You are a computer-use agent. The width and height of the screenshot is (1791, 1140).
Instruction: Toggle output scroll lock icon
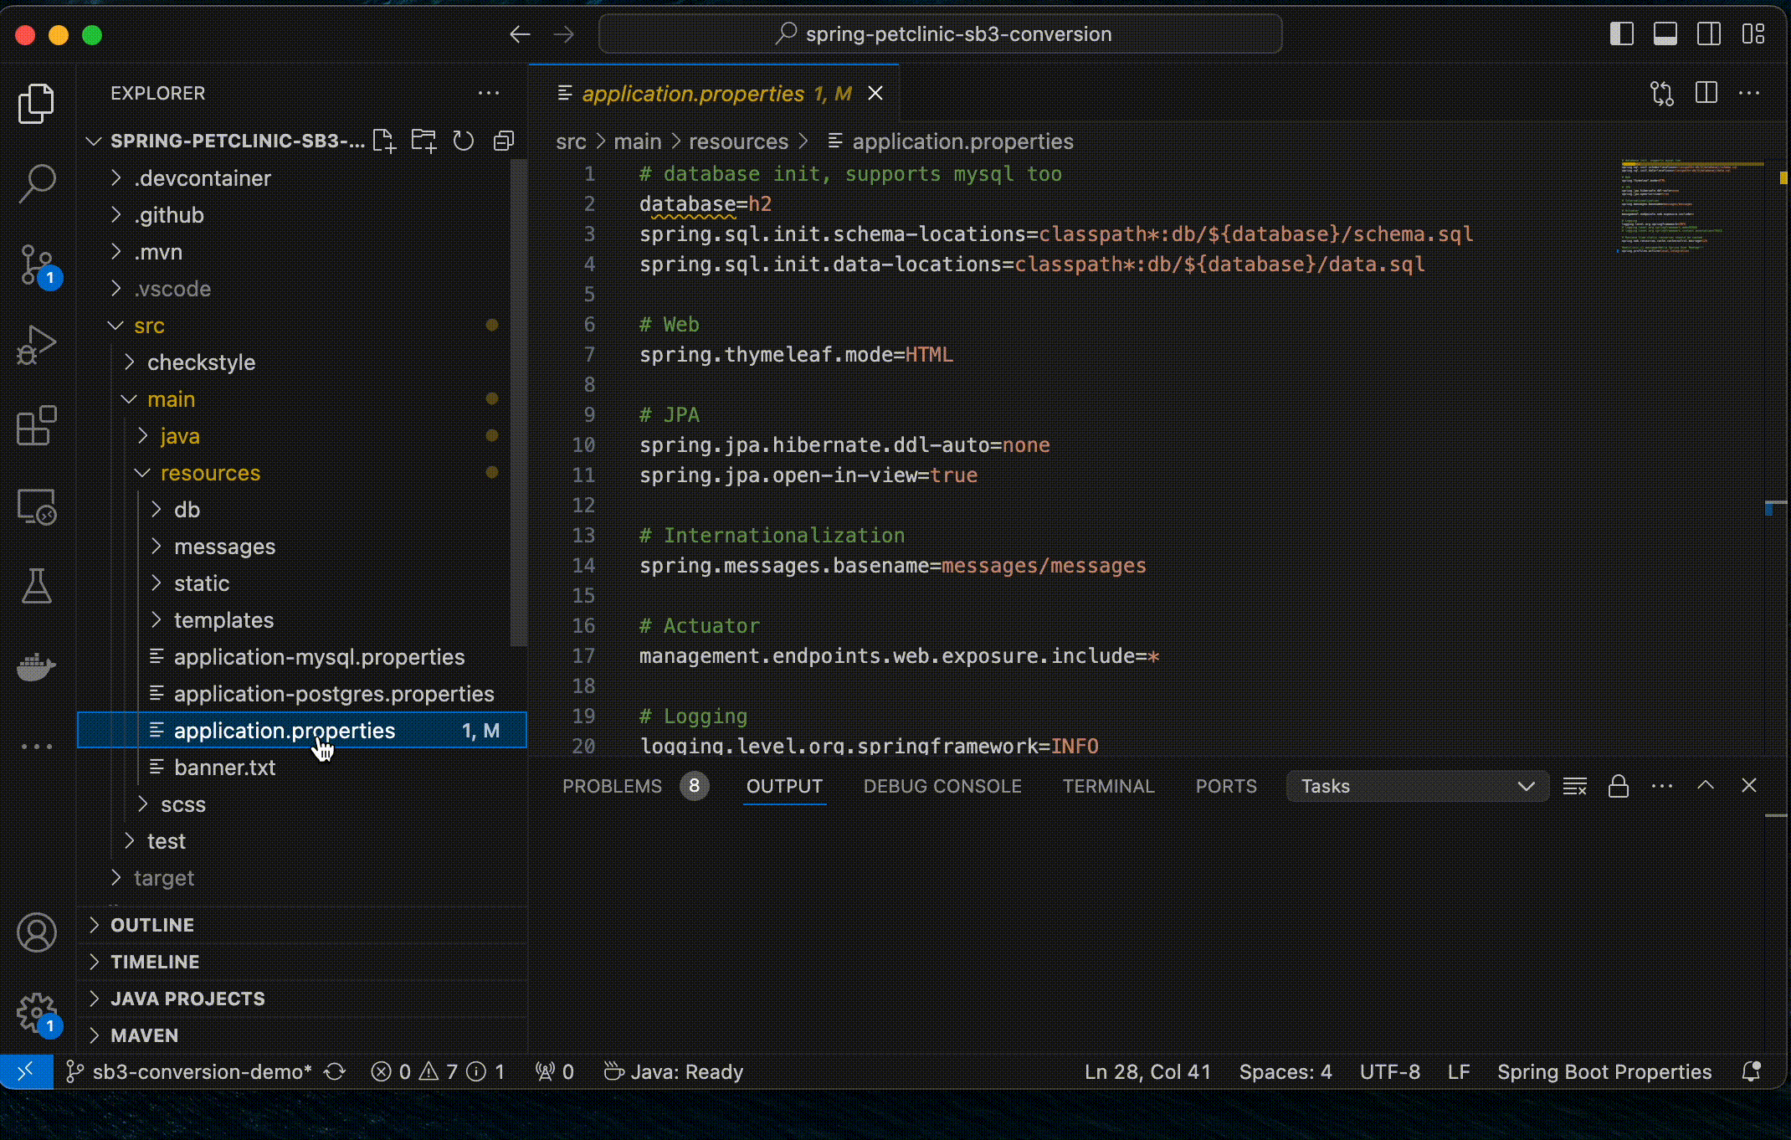pyautogui.click(x=1618, y=786)
